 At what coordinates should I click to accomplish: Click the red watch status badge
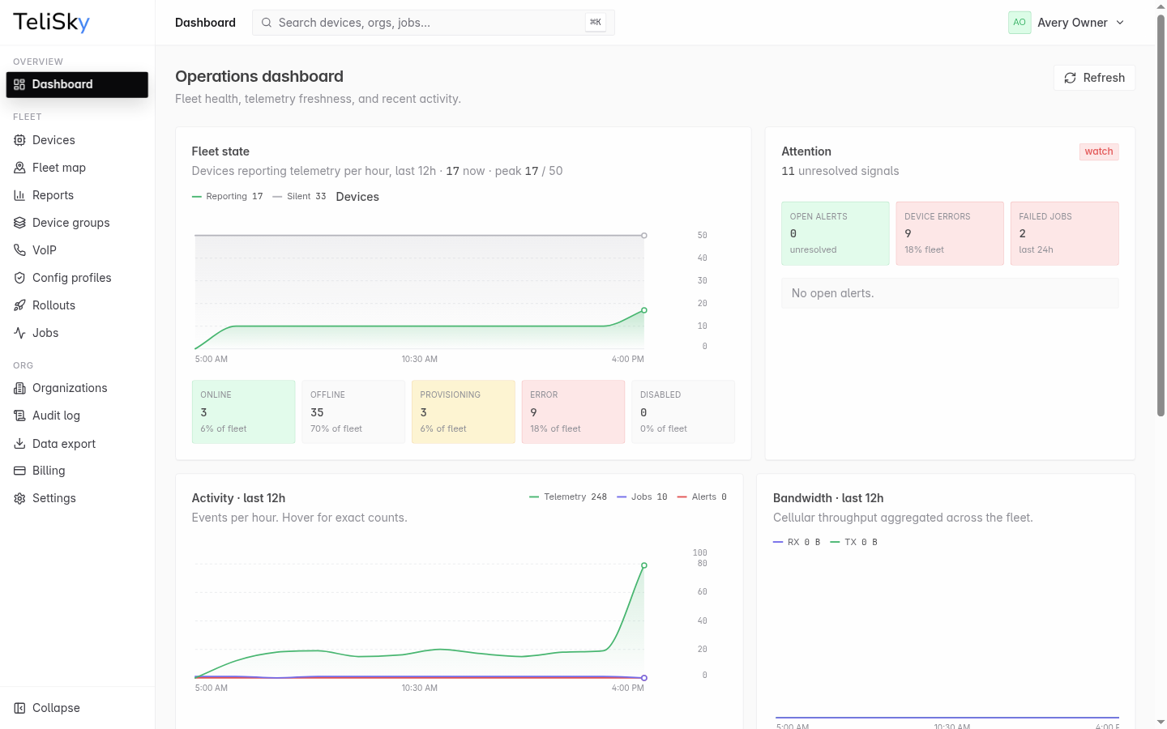coord(1099,151)
